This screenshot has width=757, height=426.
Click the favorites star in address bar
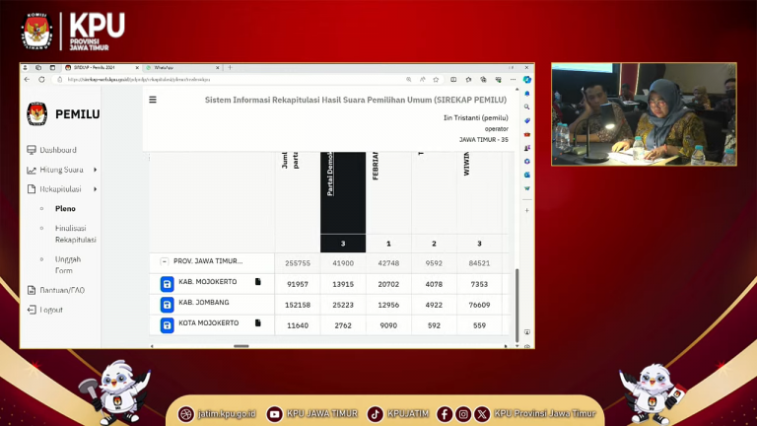click(x=436, y=79)
